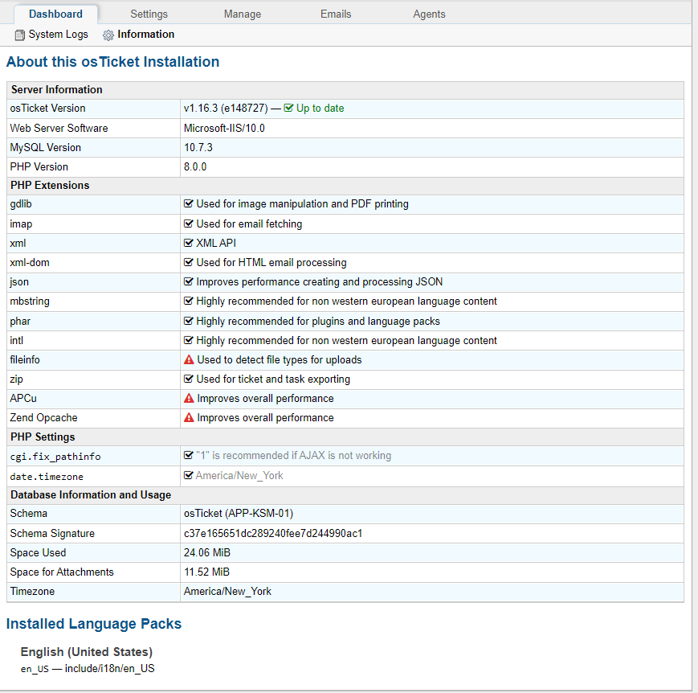
Task: Click 'Used for ticket and task exporting' text
Action: [273, 379]
